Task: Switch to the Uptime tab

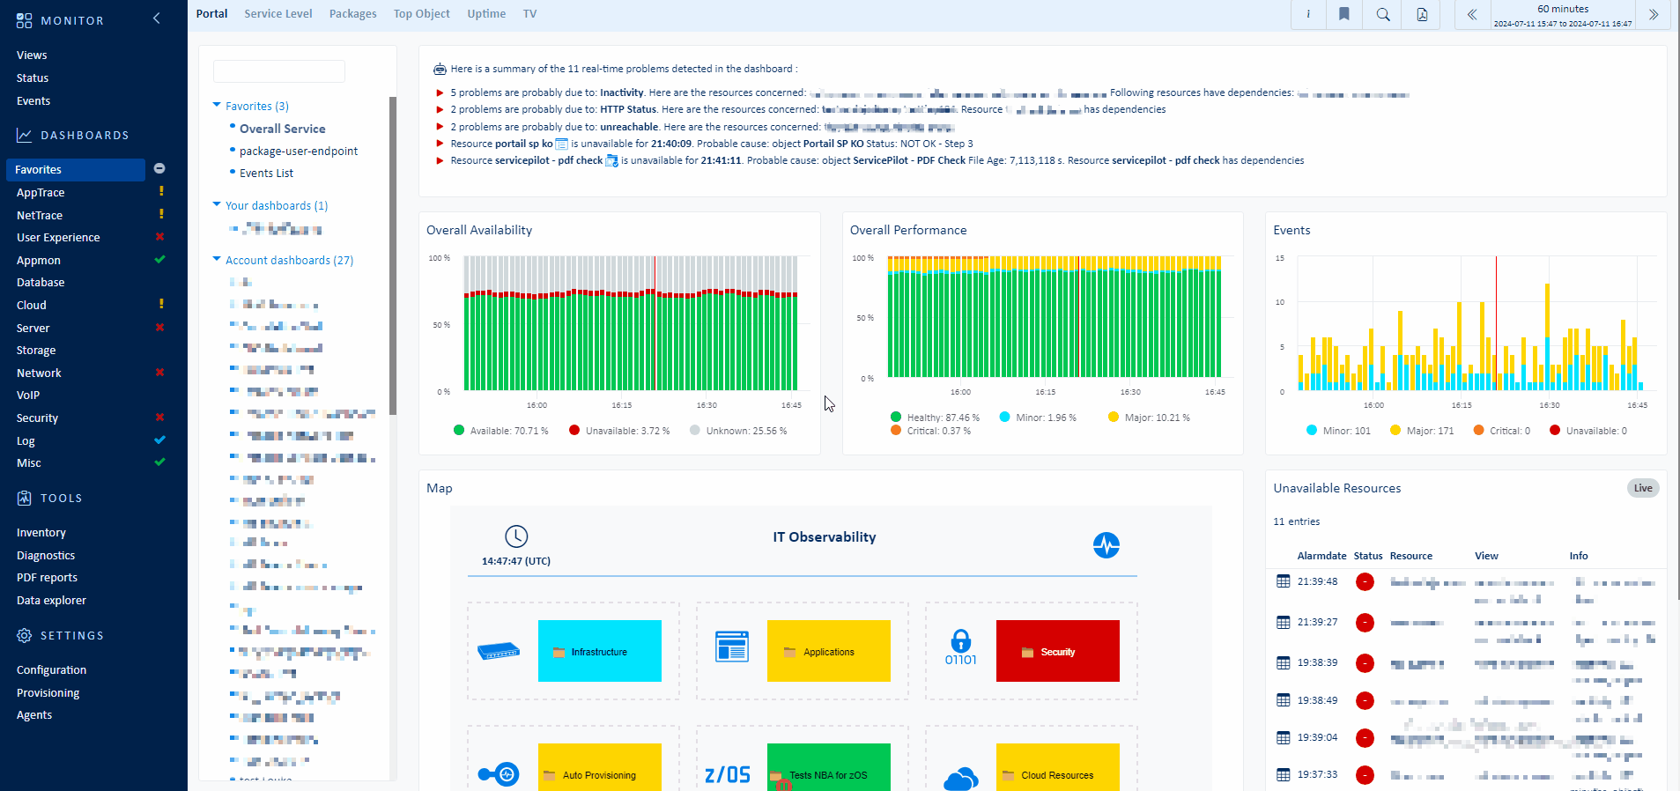Action: tap(486, 14)
